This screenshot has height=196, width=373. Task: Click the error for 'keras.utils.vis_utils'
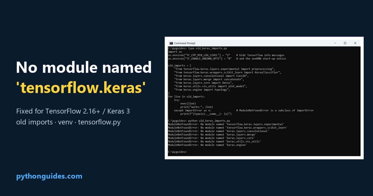point(214,141)
